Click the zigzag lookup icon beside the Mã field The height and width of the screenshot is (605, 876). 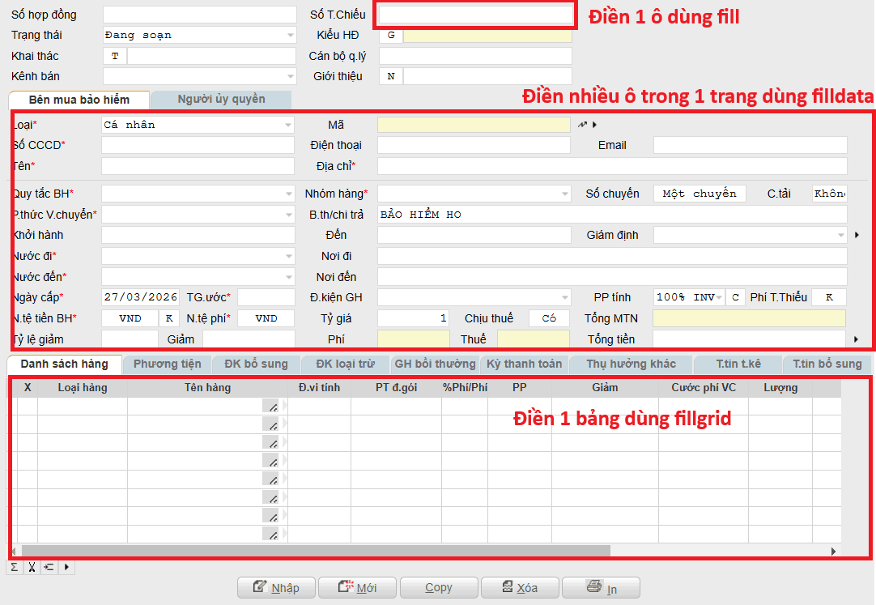(x=583, y=125)
